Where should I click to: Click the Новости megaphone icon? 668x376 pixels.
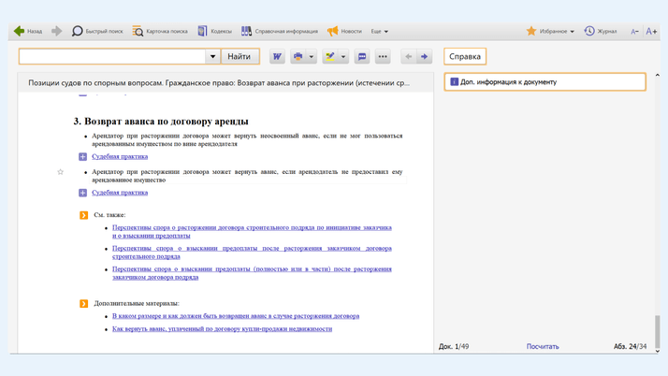(332, 31)
